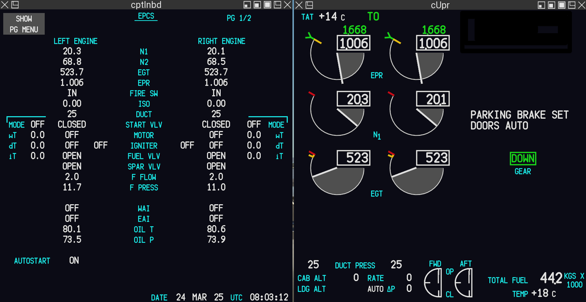Click the FUEL VLV row label
Viewport: 586px width, 302px height.
[144, 156]
